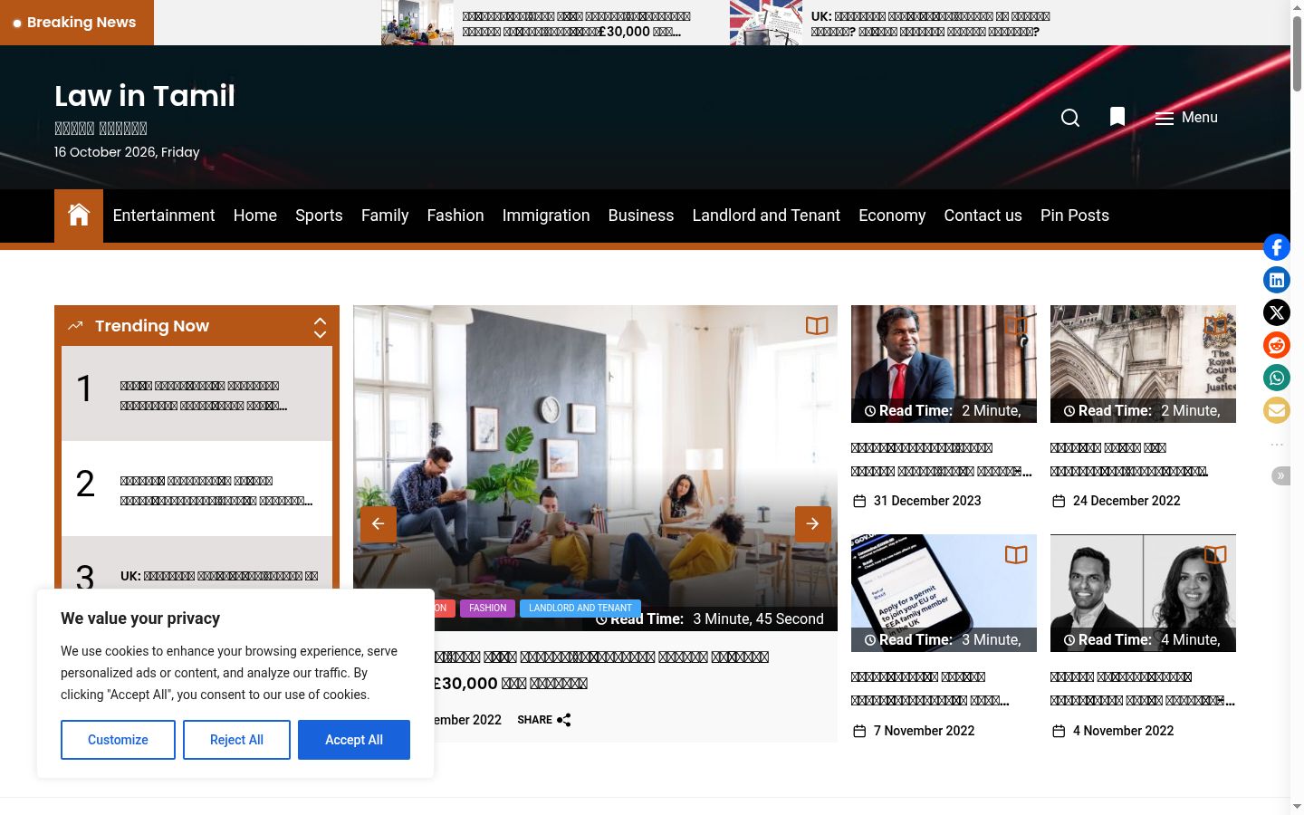The image size is (1304, 815).
Task: Click Customize cookie settings button
Action: [118, 740]
